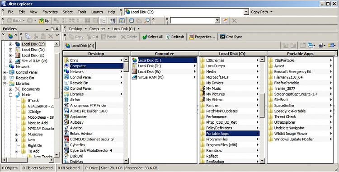Click the eraser icon beside the filter box
The width and height of the screenshot is (339, 172).
[x=225, y=20]
